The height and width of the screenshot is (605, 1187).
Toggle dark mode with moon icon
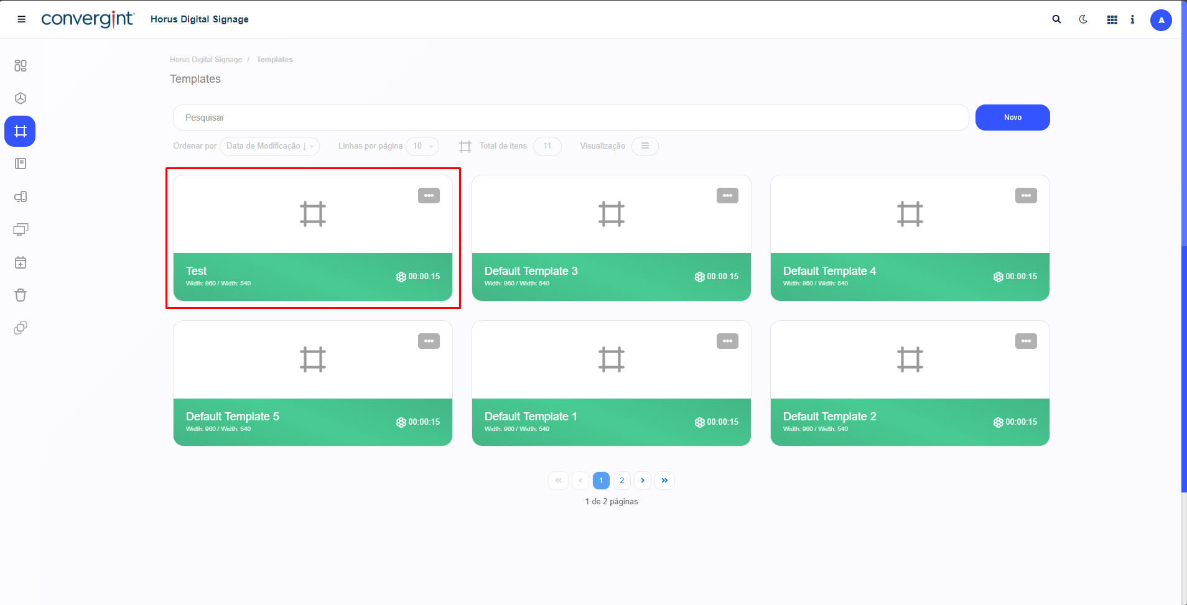[x=1083, y=19]
